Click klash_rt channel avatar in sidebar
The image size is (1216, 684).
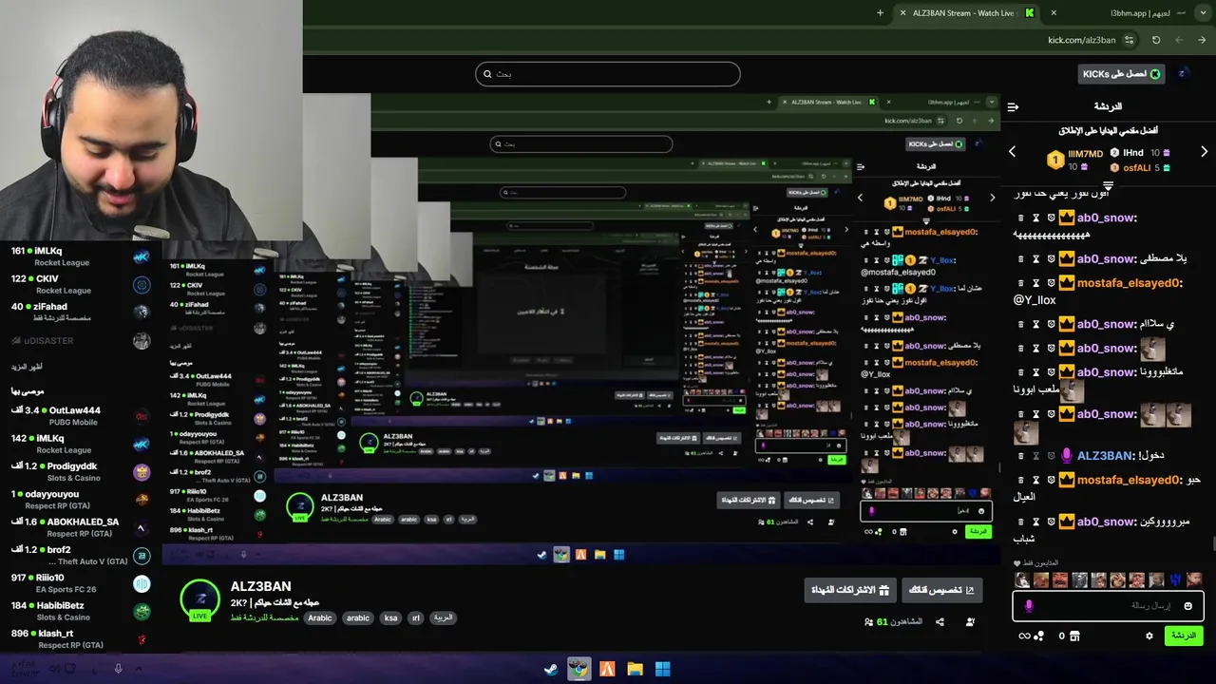coord(142,639)
